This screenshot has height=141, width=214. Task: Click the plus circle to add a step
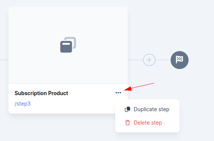[x=149, y=60]
